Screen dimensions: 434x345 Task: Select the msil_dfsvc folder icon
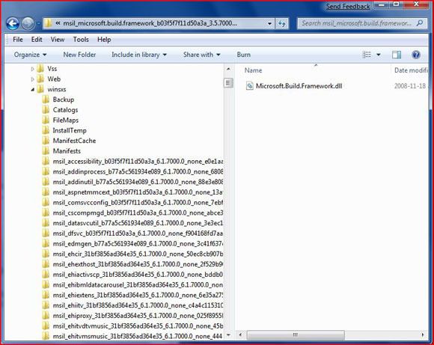click(x=46, y=233)
